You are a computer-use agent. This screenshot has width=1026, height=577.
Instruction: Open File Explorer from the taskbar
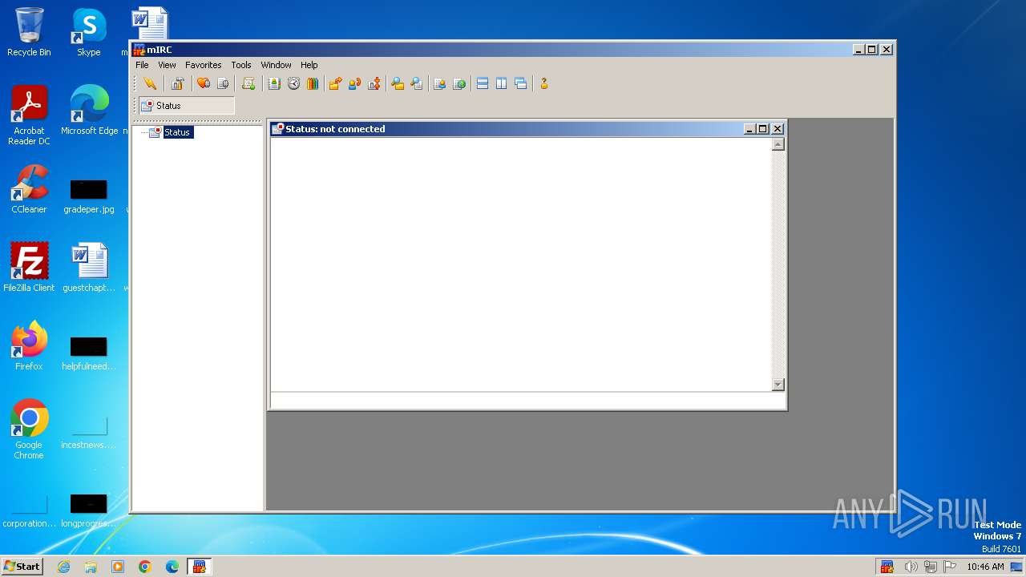coord(91,567)
